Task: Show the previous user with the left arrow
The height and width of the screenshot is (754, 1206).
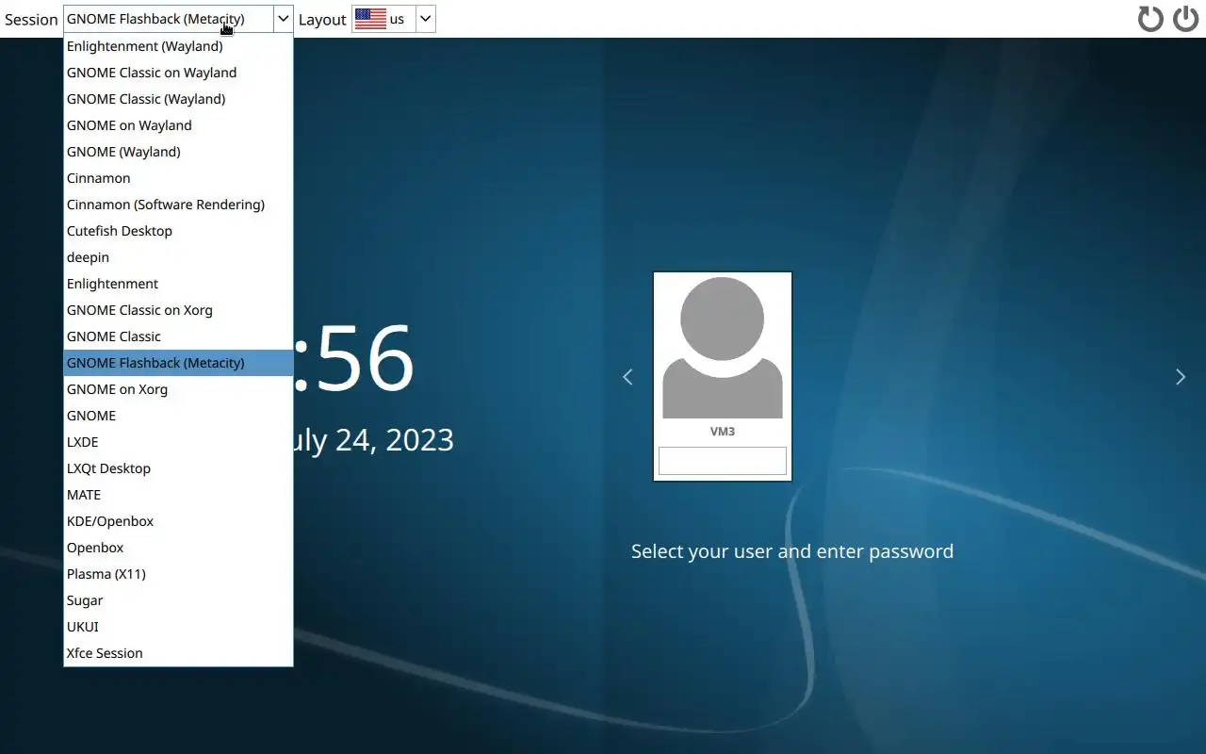Action: (627, 377)
